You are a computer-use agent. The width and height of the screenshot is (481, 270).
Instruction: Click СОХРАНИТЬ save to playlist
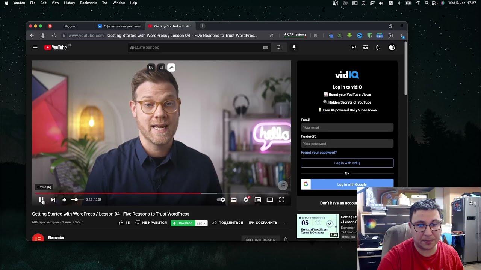(263, 223)
